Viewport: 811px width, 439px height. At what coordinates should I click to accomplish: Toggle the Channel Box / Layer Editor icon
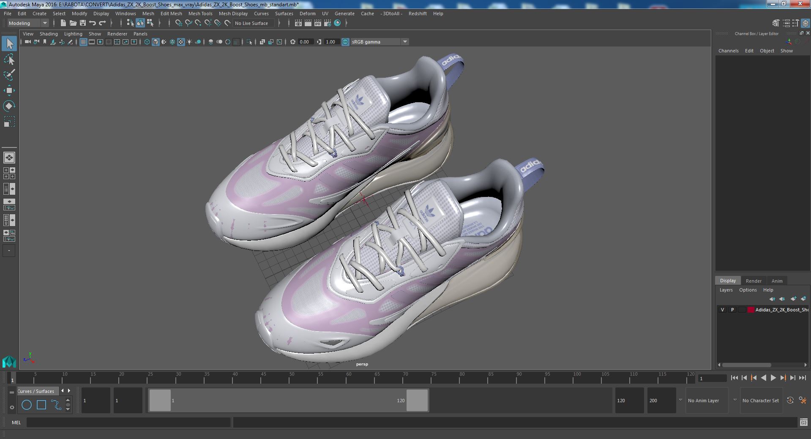tap(806, 23)
